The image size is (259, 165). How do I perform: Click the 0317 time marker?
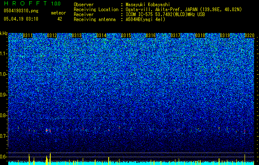[x=175, y=35]
